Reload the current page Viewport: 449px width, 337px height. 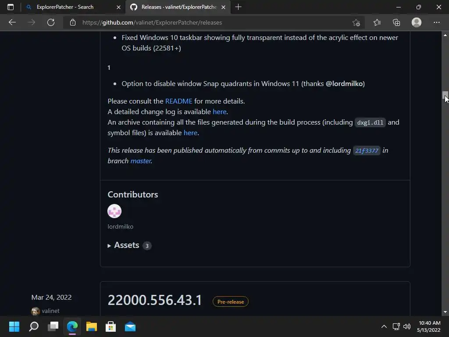51,22
